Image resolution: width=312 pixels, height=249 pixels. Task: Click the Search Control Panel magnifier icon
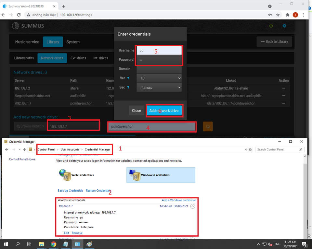301,149
